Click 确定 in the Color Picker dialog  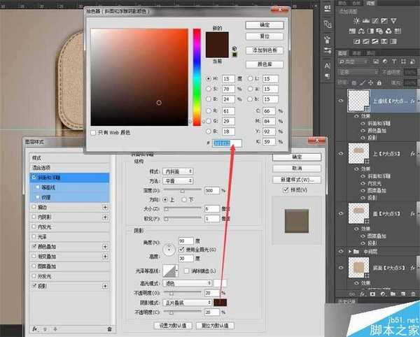(x=265, y=25)
